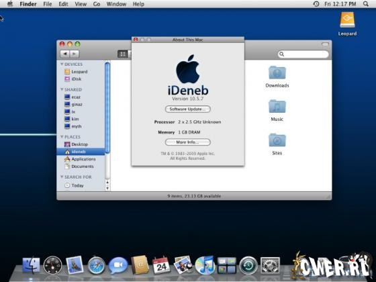Open iChat bubble icon in Dock
This screenshot has width=376, height=282.
[x=118, y=265]
